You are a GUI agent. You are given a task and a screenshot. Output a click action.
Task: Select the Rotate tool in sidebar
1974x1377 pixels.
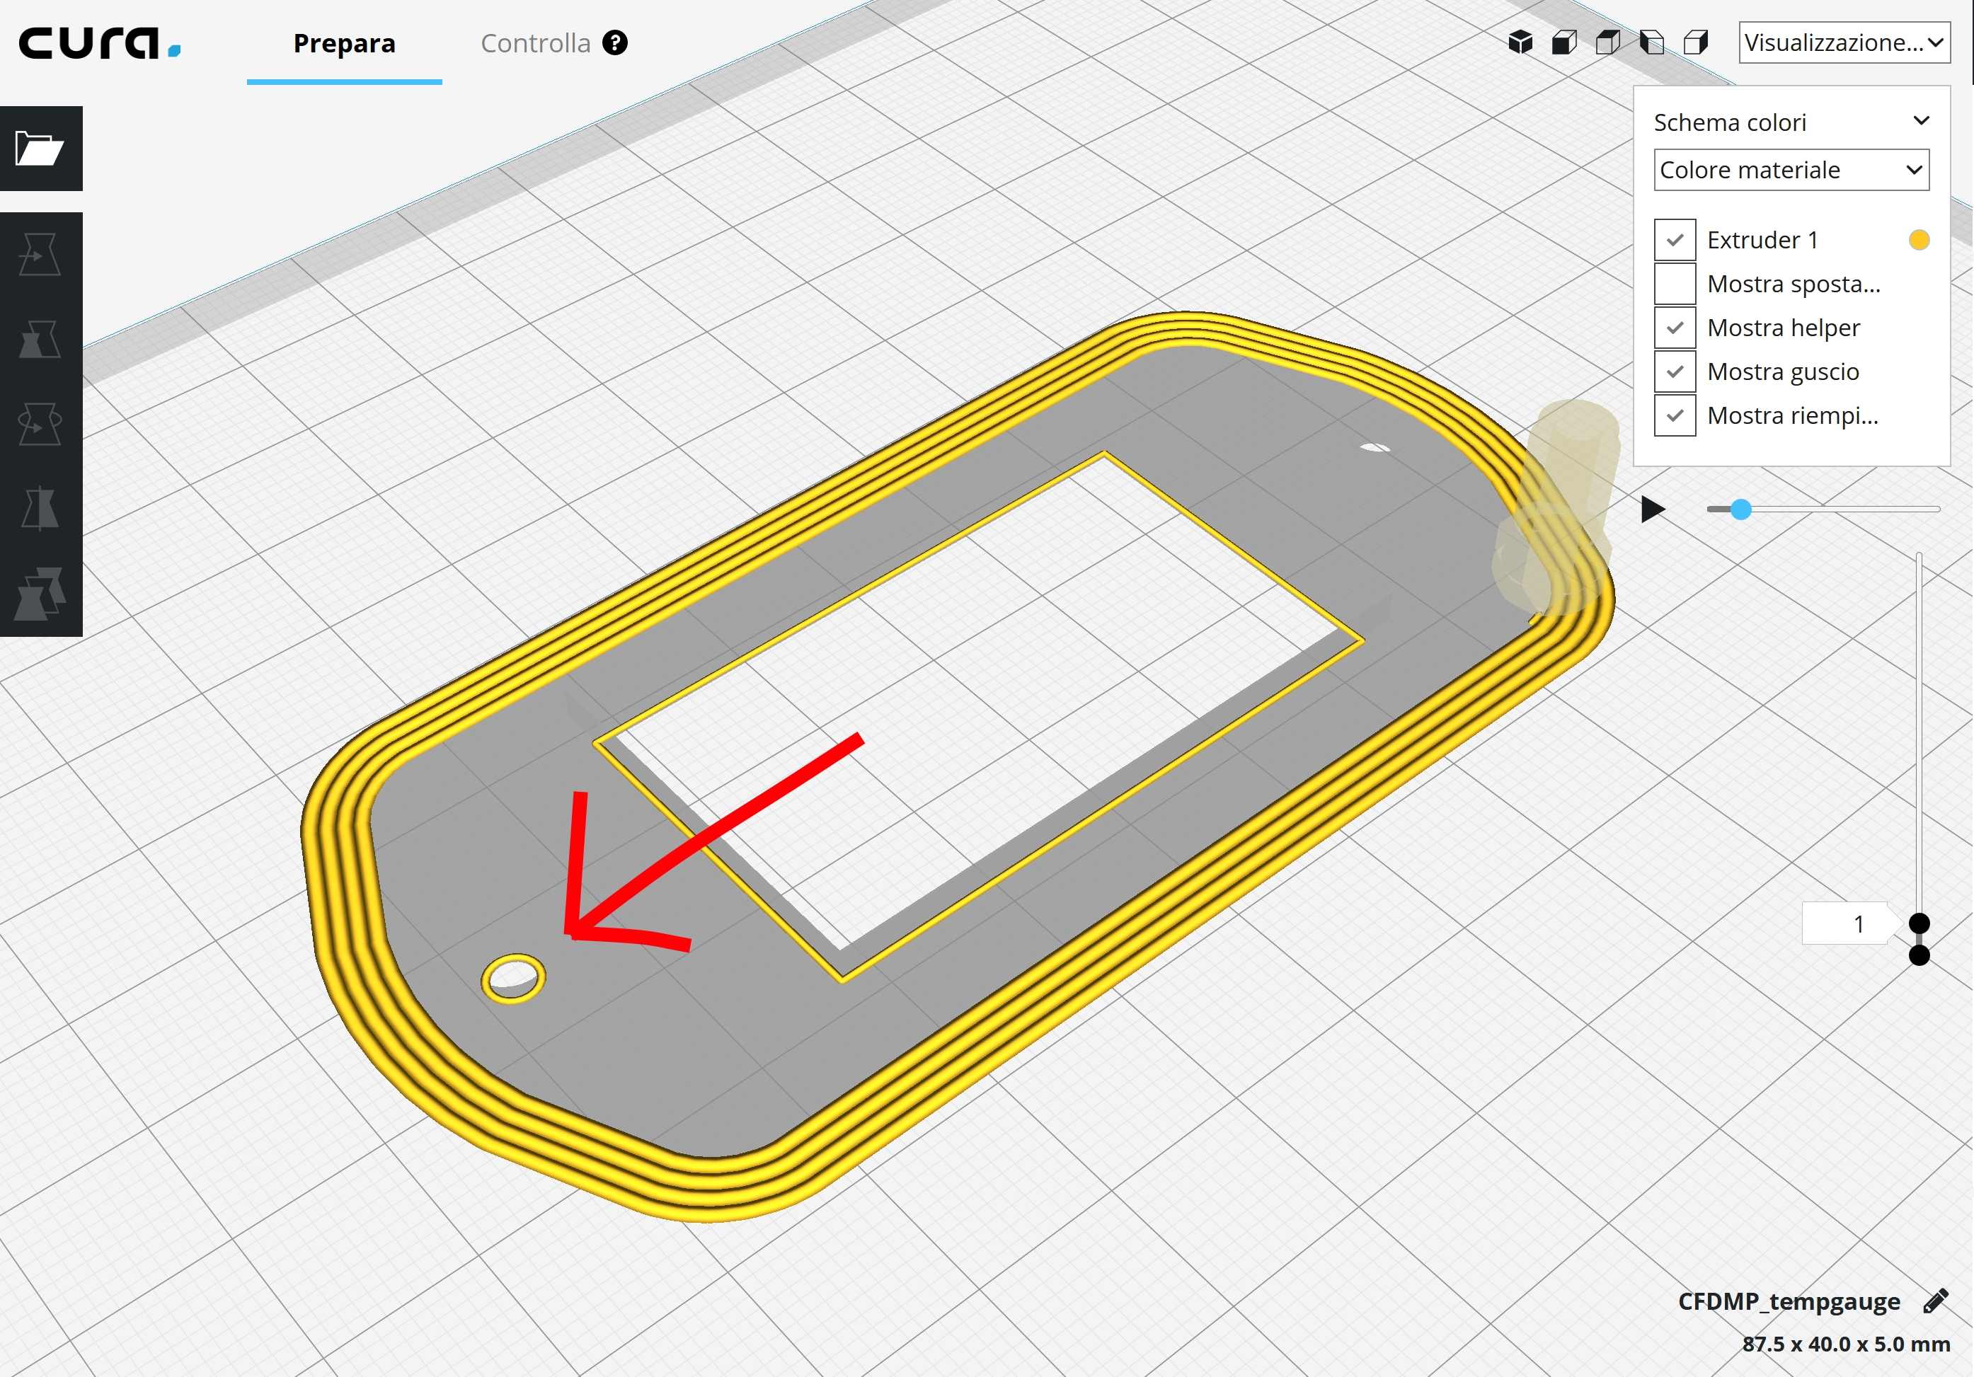pyautogui.click(x=40, y=424)
